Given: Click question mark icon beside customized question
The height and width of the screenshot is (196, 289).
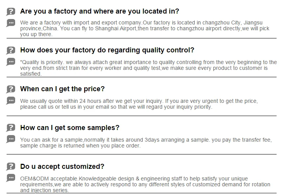Looking at the screenshot, I should coord(11,167).
